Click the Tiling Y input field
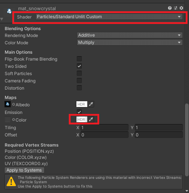 159,128
